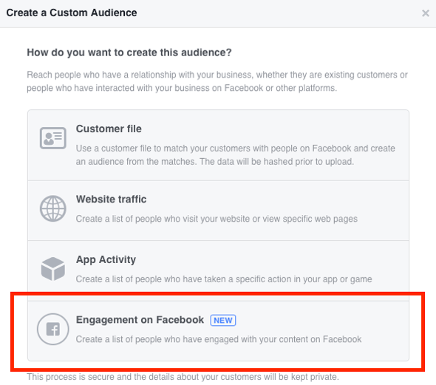Select the Customer file heading

[x=109, y=129]
